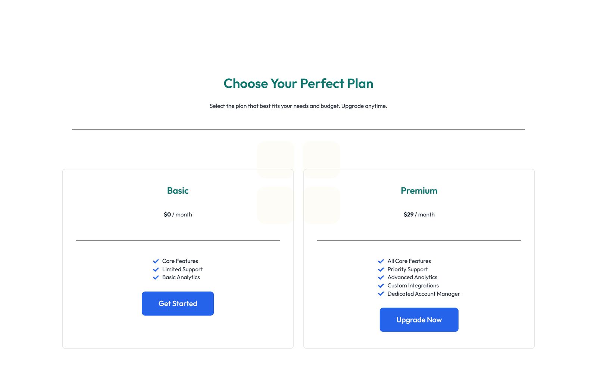Click the upgrade anytime subtitle text
This screenshot has height=365, width=597.
298,106
